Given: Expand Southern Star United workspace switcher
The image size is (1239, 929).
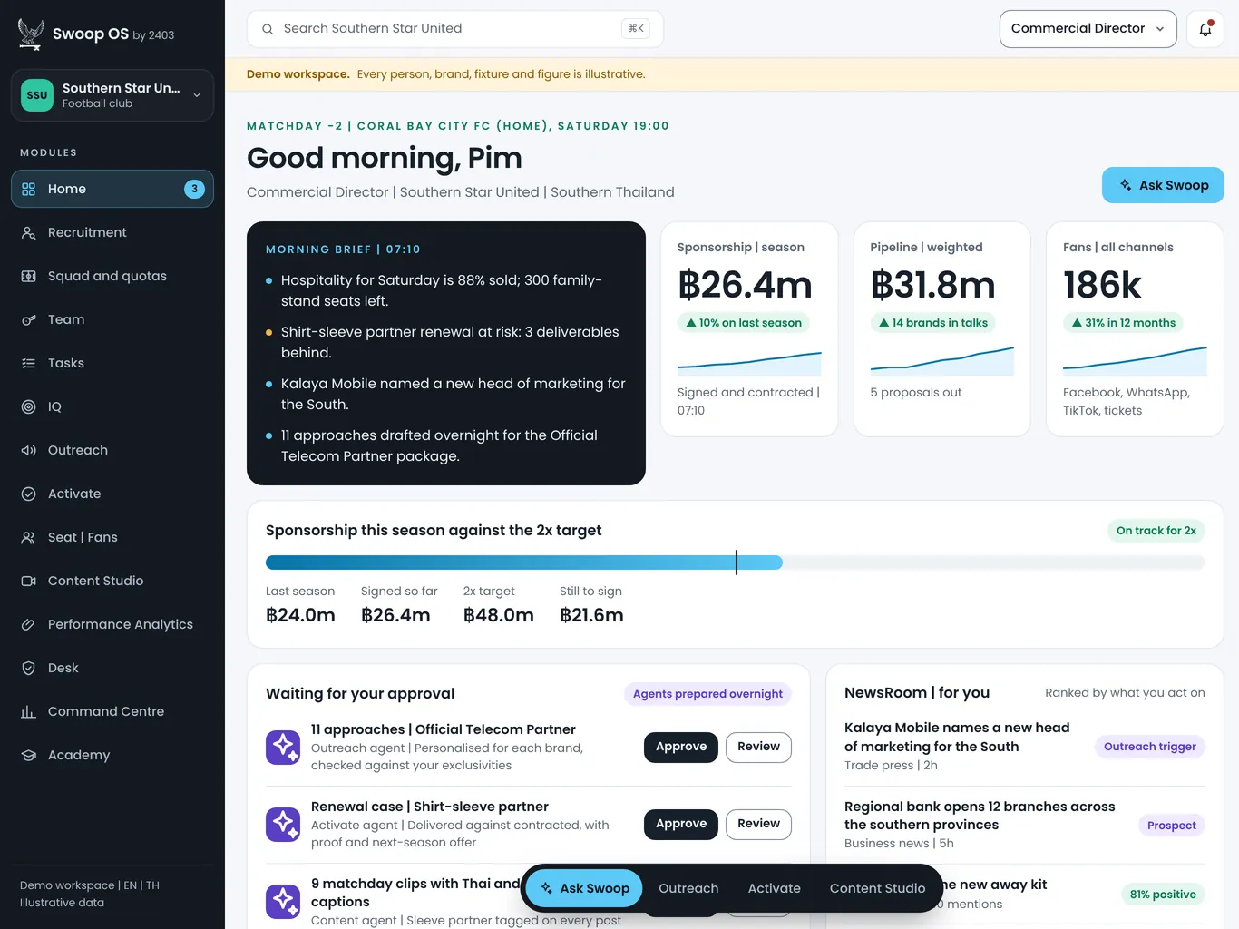Looking at the screenshot, I should [112, 95].
